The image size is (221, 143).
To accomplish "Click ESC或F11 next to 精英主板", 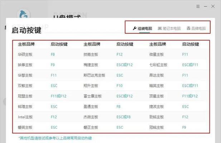I will coord(190,86).
